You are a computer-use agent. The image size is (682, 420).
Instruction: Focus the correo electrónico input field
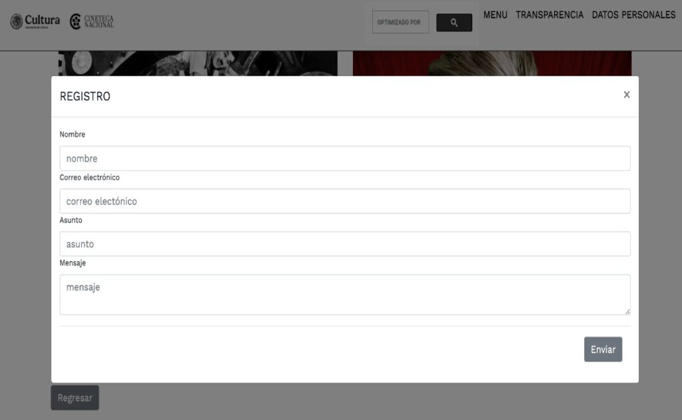coord(345,201)
